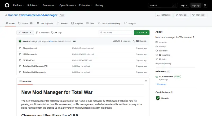Open the v1.9.0 Release link
The height and width of the screenshot is (116, 212).
166,76
